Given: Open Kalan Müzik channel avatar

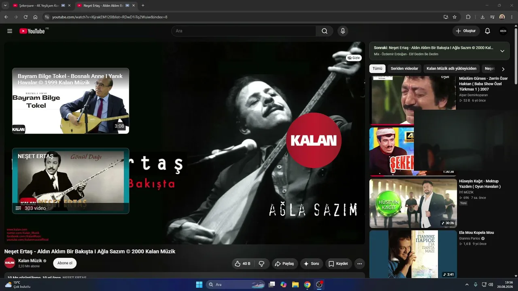Looking at the screenshot, I should 10,263.
